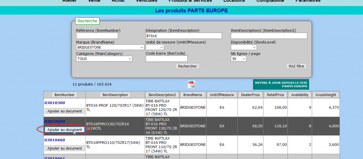Select the Recherche tab label

[87, 21]
